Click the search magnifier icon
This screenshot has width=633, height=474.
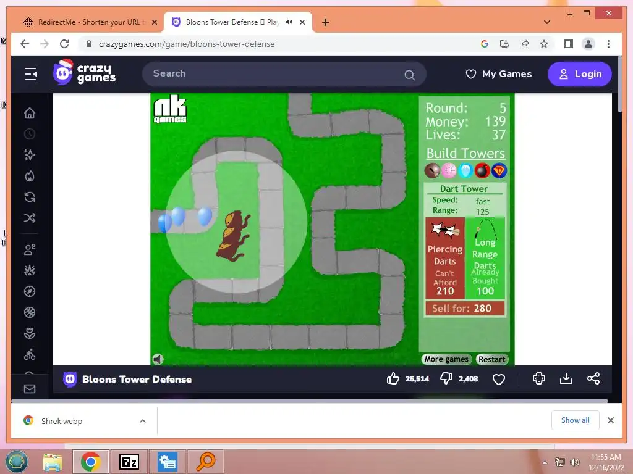(409, 75)
